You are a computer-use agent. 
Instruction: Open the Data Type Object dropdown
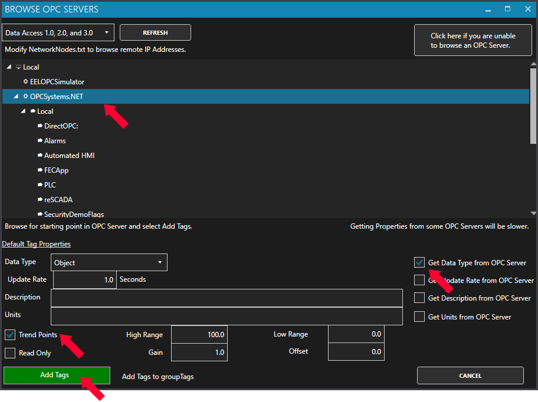click(x=109, y=263)
